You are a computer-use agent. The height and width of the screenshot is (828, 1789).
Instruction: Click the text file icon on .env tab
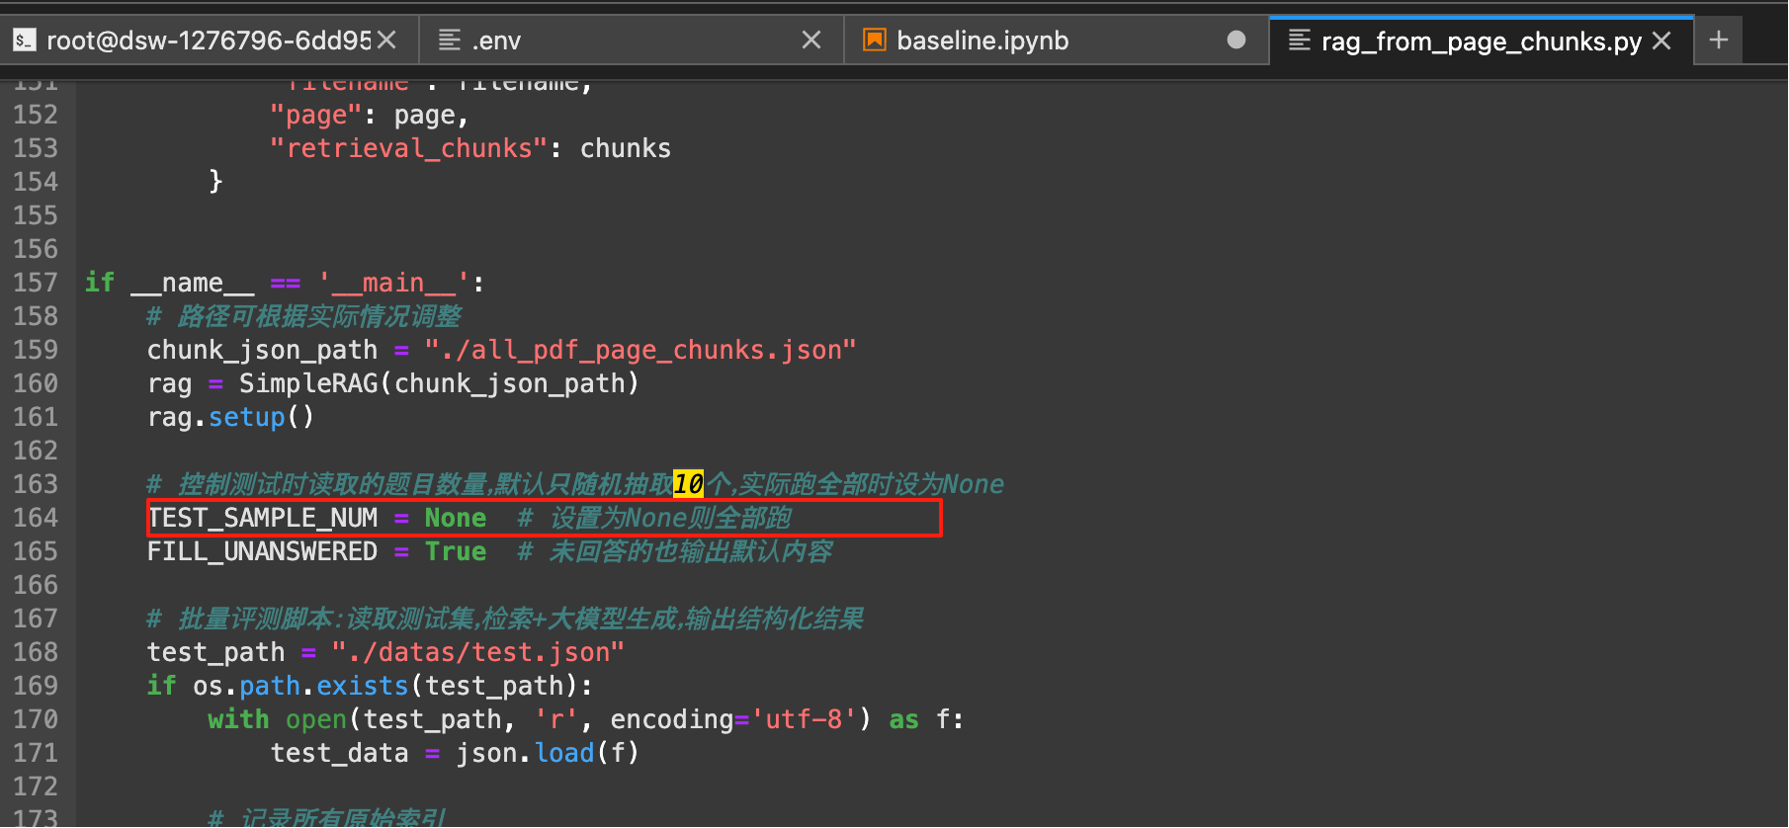click(450, 41)
